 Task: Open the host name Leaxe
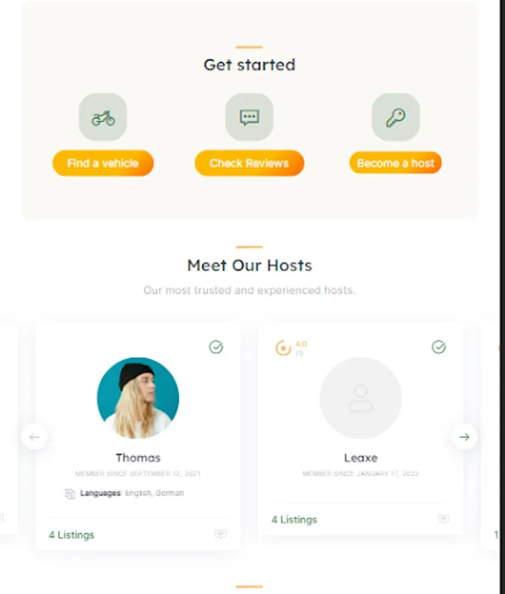click(360, 457)
